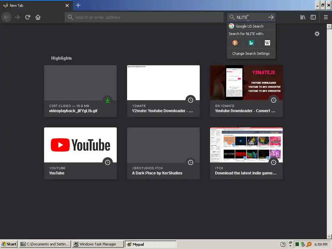The image size is (332, 249).
Task: Click the system clock showing 6:59 PM
Action: pos(321,244)
